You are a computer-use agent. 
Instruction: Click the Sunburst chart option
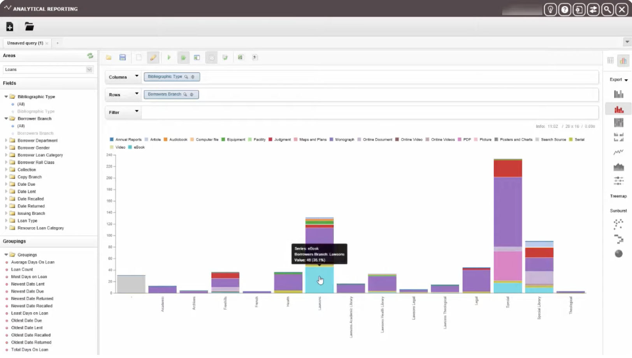[x=618, y=211]
